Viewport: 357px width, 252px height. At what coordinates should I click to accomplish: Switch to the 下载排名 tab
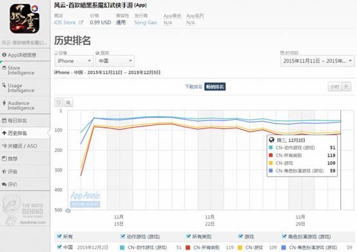point(193,87)
